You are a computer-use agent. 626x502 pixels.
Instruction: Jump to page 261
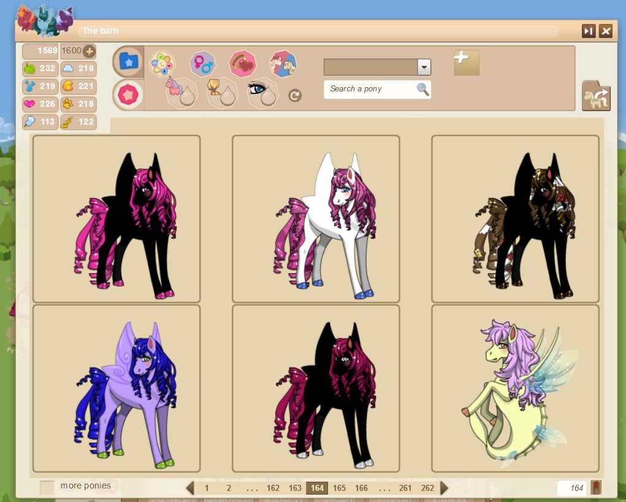(405, 488)
